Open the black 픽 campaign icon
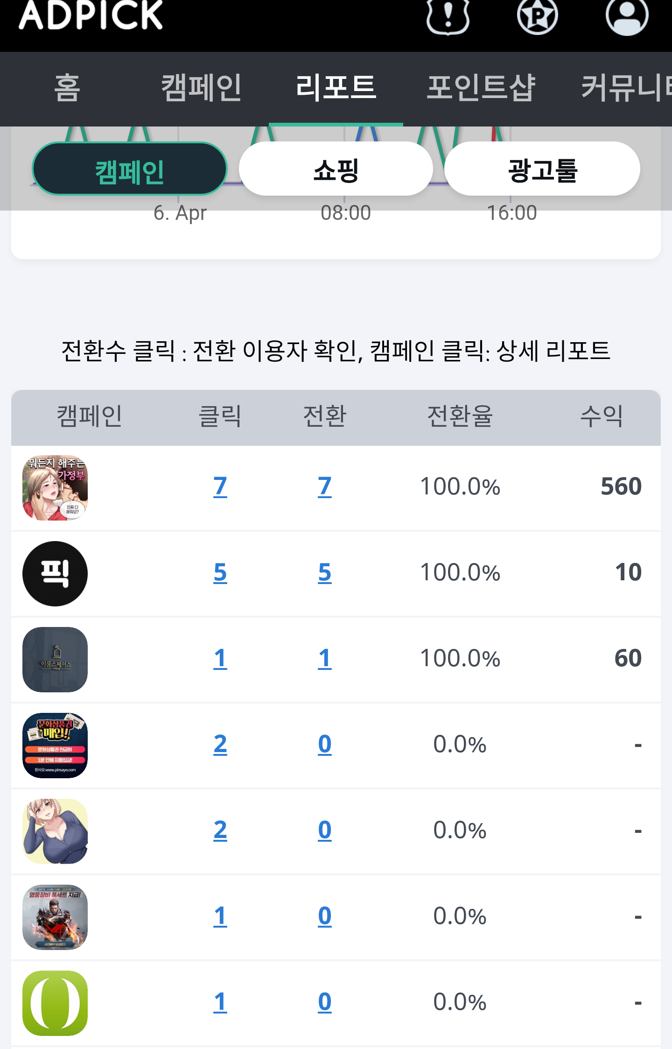 pos(55,573)
